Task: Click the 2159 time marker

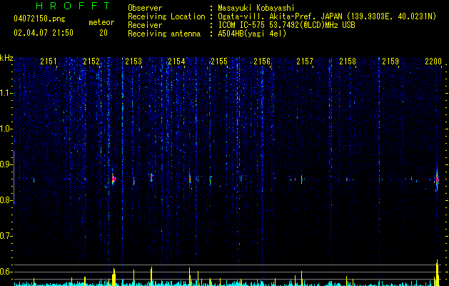Action: click(390, 61)
